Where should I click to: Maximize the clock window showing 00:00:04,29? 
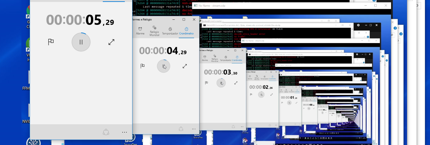[x=184, y=19]
